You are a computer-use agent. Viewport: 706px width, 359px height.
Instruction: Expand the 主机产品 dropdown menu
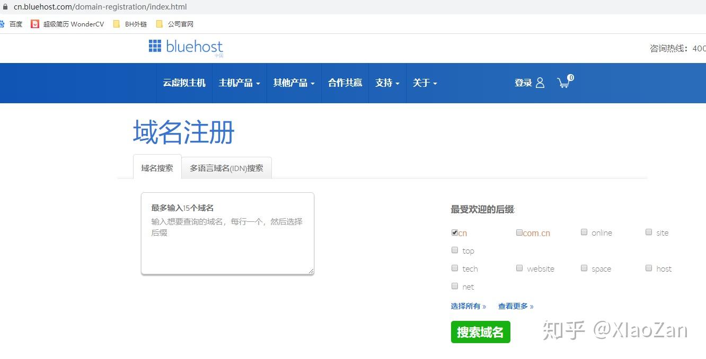pyautogui.click(x=239, y=83)
